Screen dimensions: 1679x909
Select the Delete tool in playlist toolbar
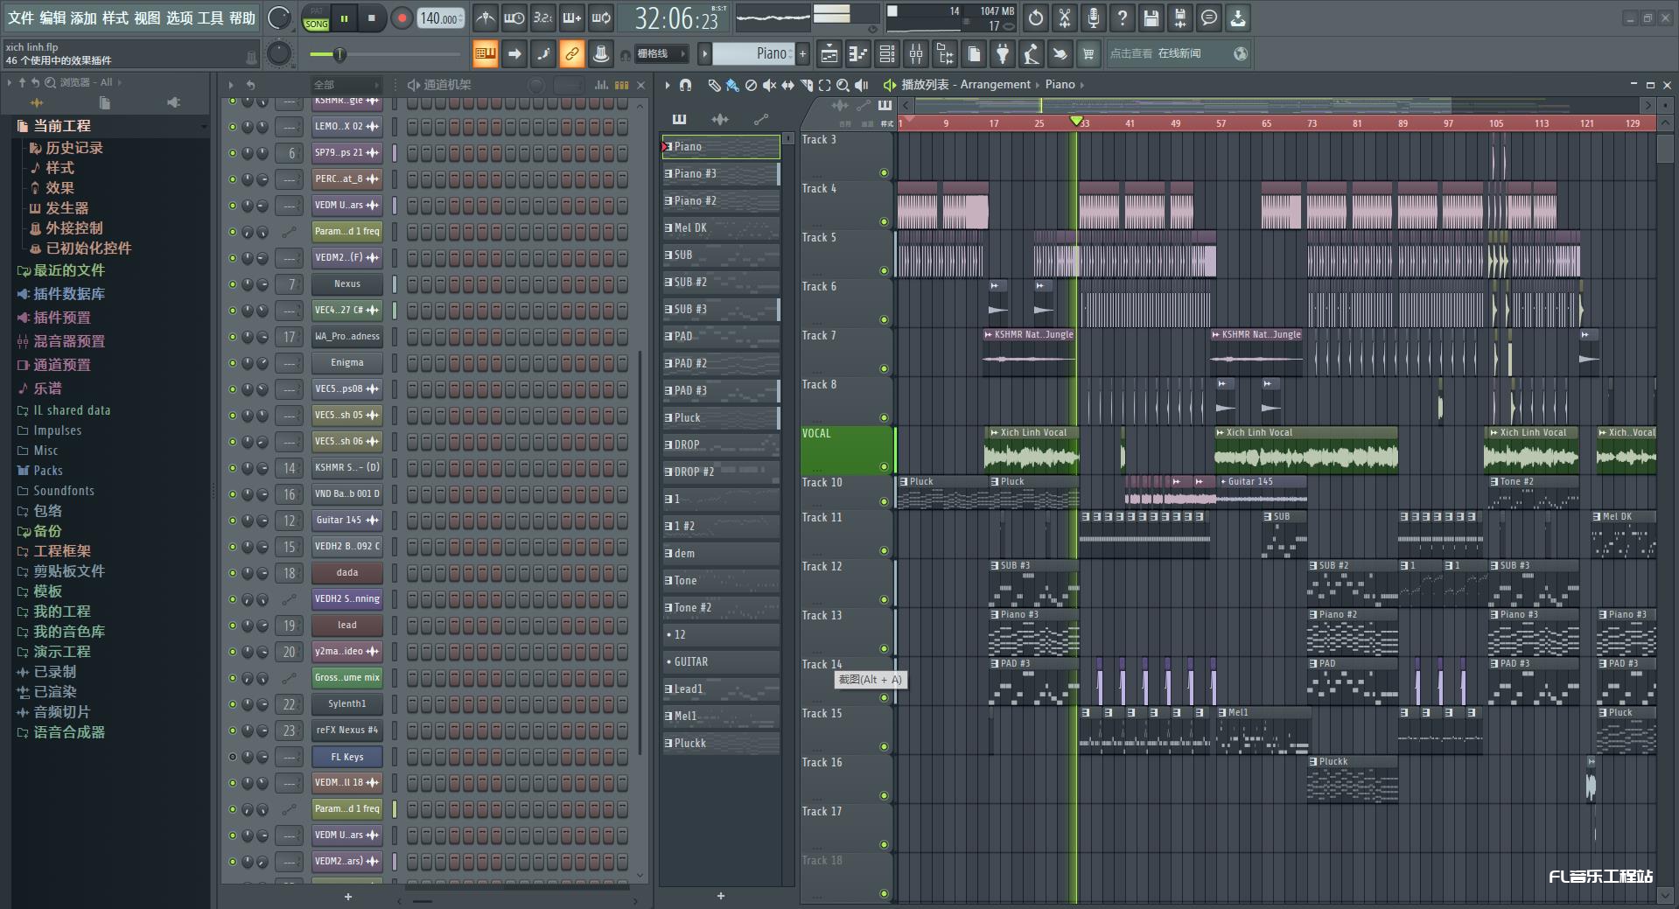[751, 85]
